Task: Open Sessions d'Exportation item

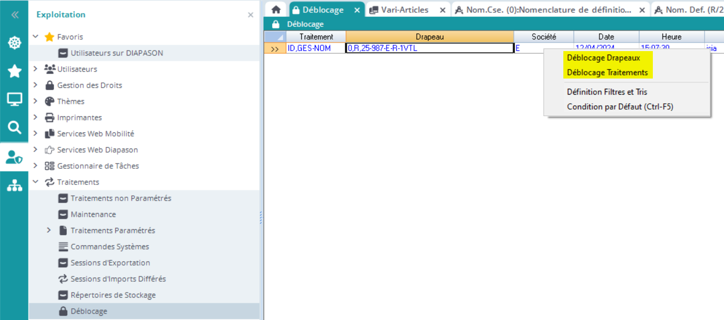Action: 110,262
